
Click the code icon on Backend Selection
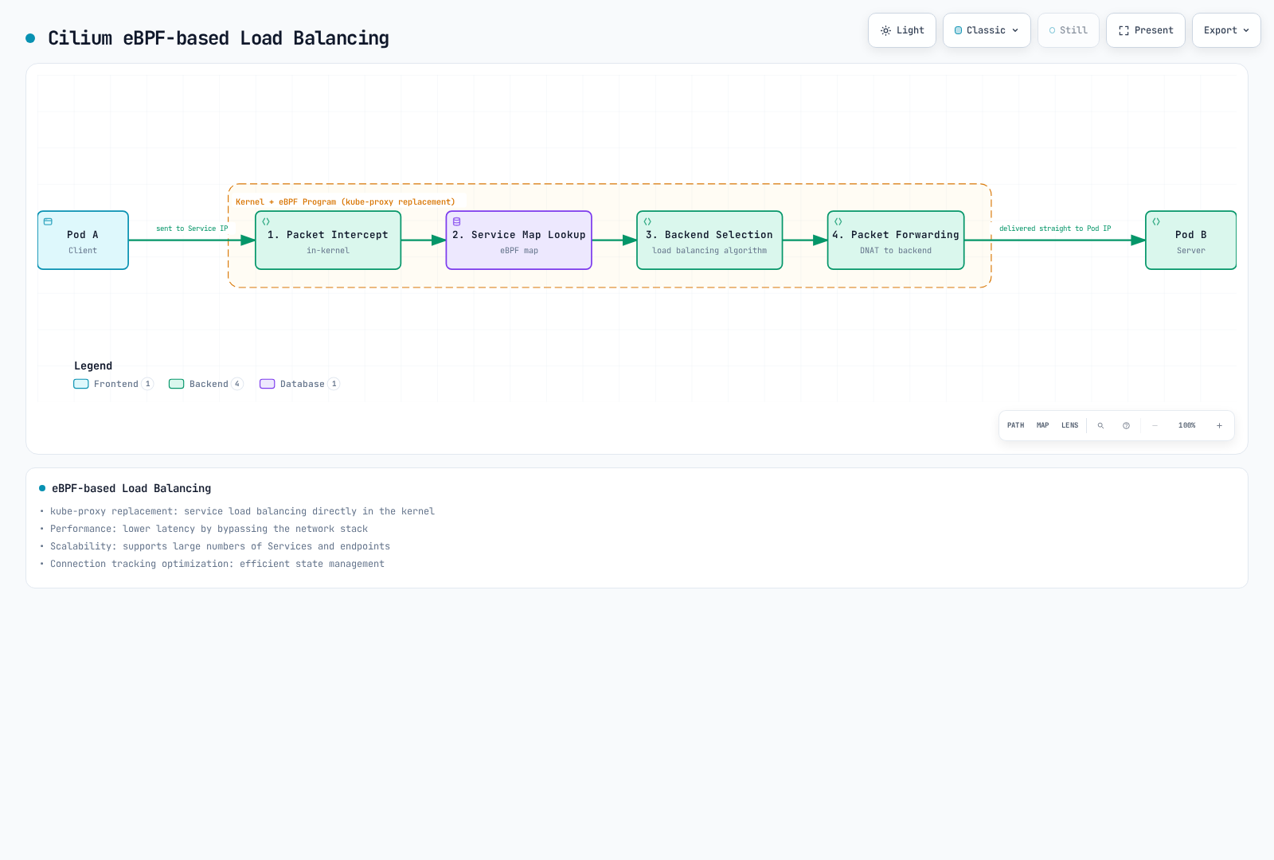click(647, 221)
